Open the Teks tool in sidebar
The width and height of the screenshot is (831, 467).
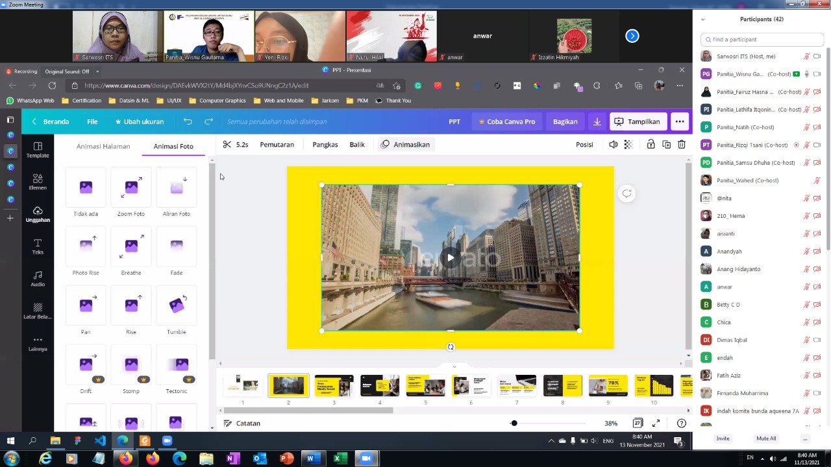tap(38, 246)
